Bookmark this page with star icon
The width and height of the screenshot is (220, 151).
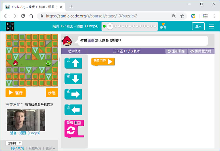point(182,16)
